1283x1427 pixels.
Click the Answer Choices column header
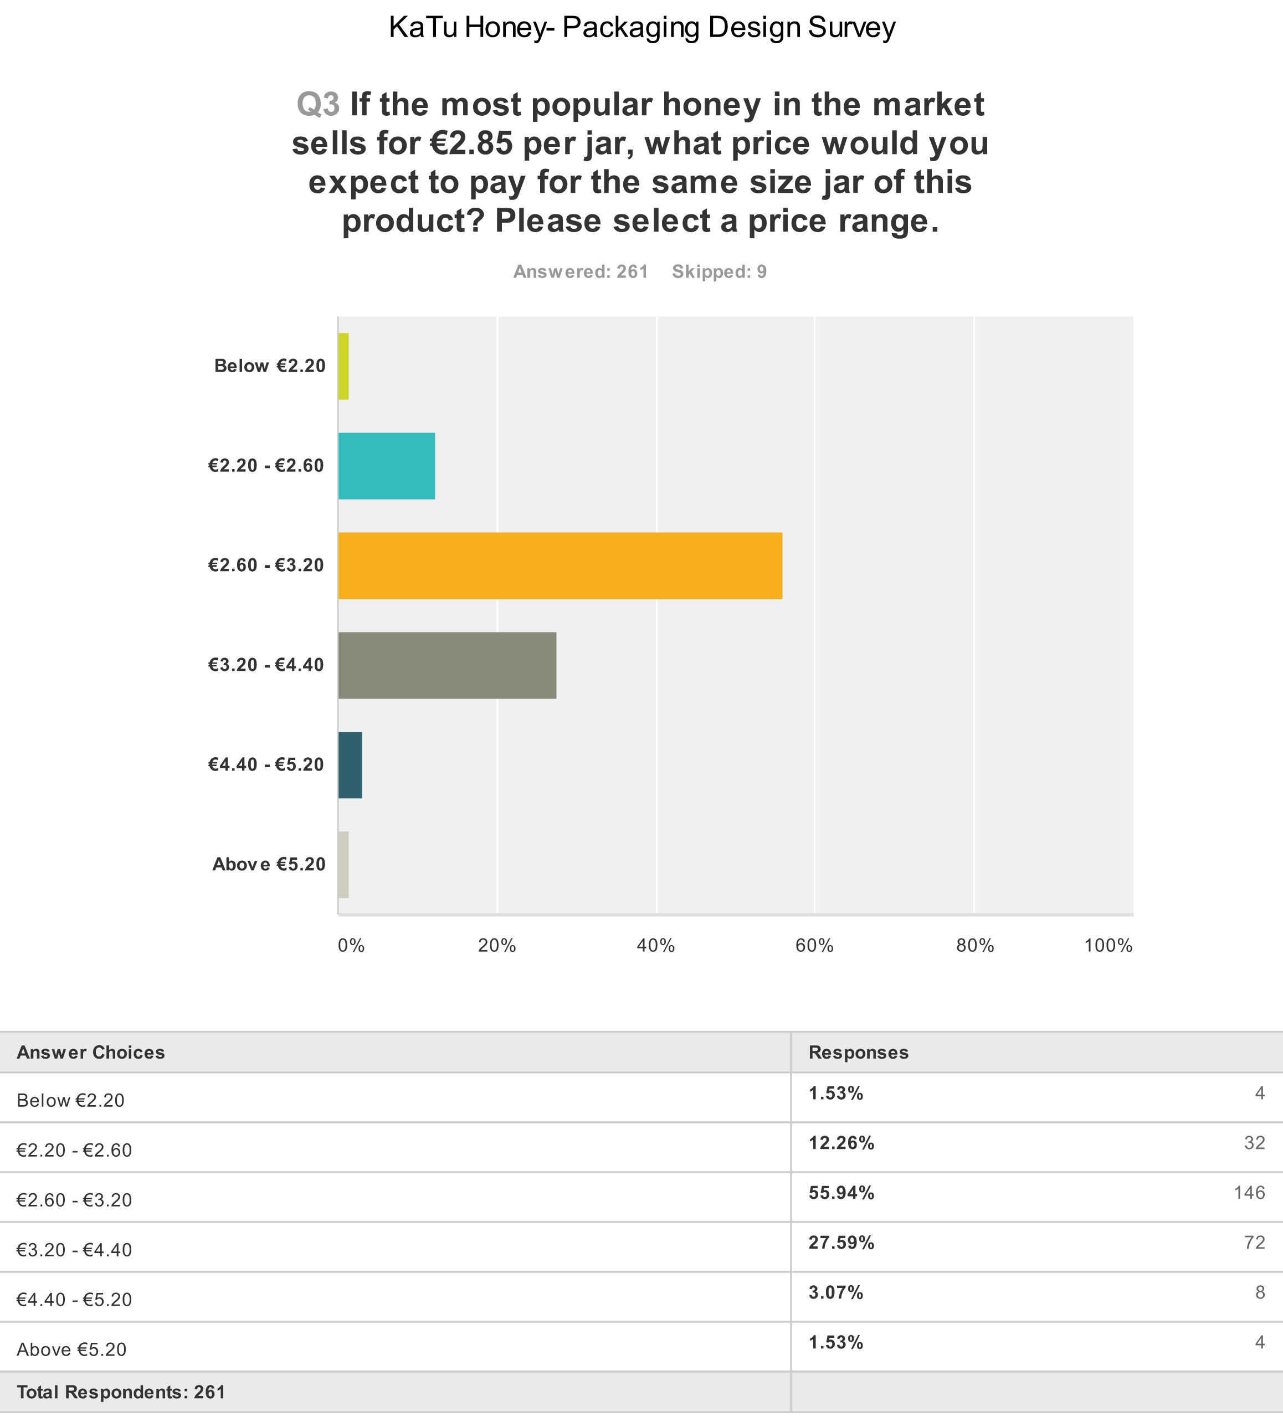click(91, 1053)
